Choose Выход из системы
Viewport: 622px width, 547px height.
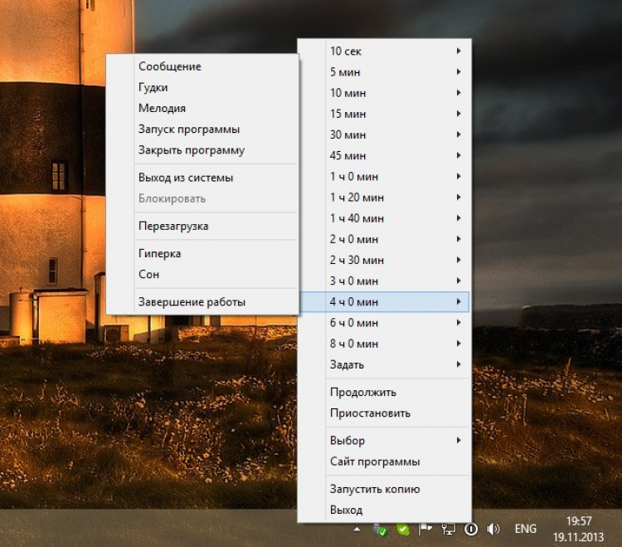point(202,178)
